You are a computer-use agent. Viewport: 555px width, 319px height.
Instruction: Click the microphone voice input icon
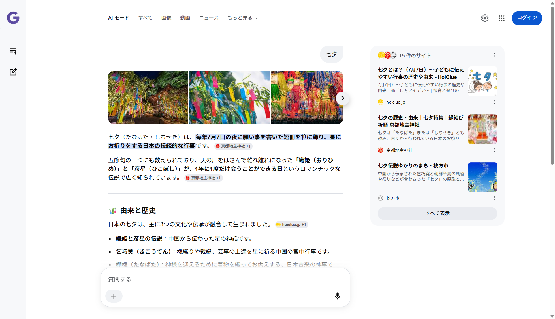coord(338,296)
